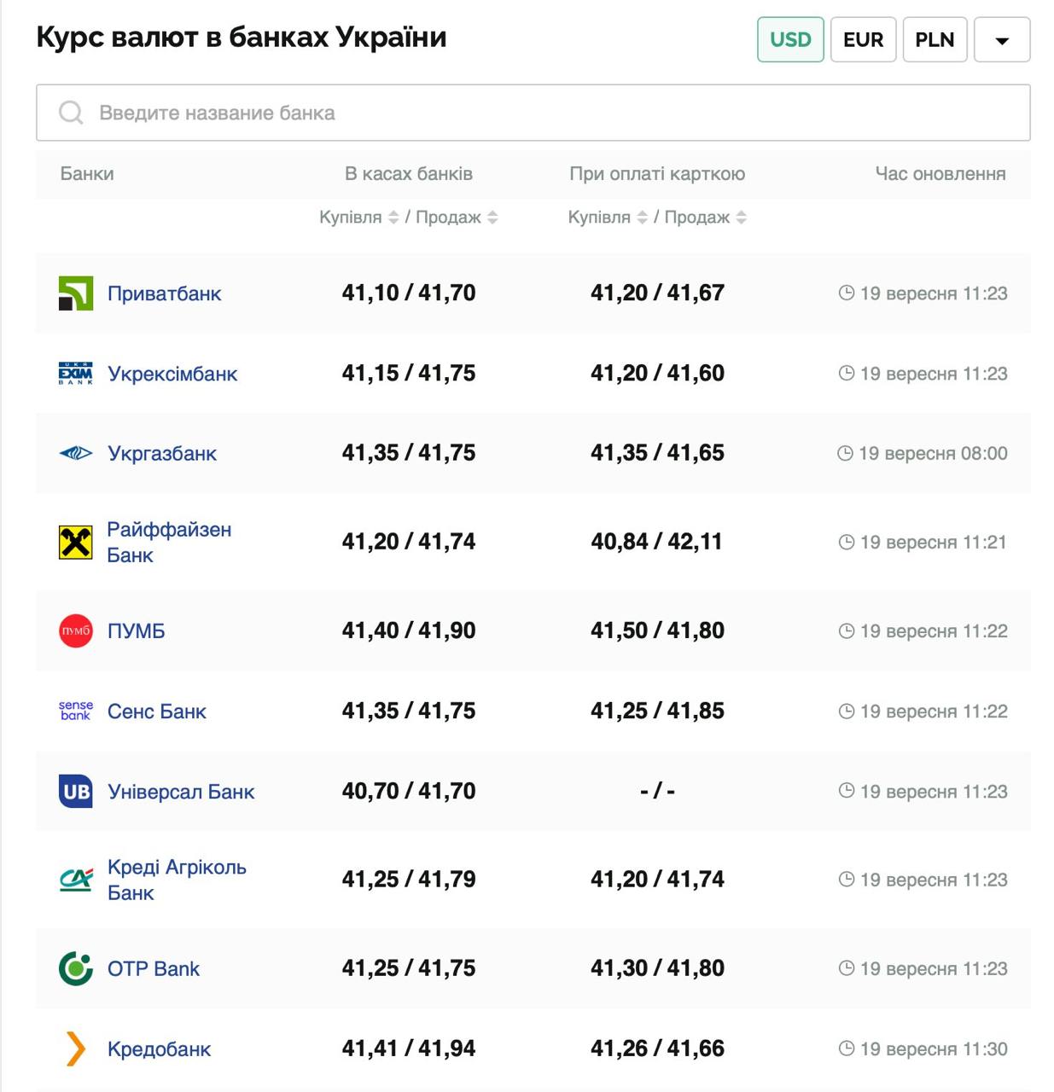Image resolution: width=1054 pixels, height=1092 pixels.
Task: Click the Raiffeisen Bank yellow logo
Action: (x=75, y=542)
